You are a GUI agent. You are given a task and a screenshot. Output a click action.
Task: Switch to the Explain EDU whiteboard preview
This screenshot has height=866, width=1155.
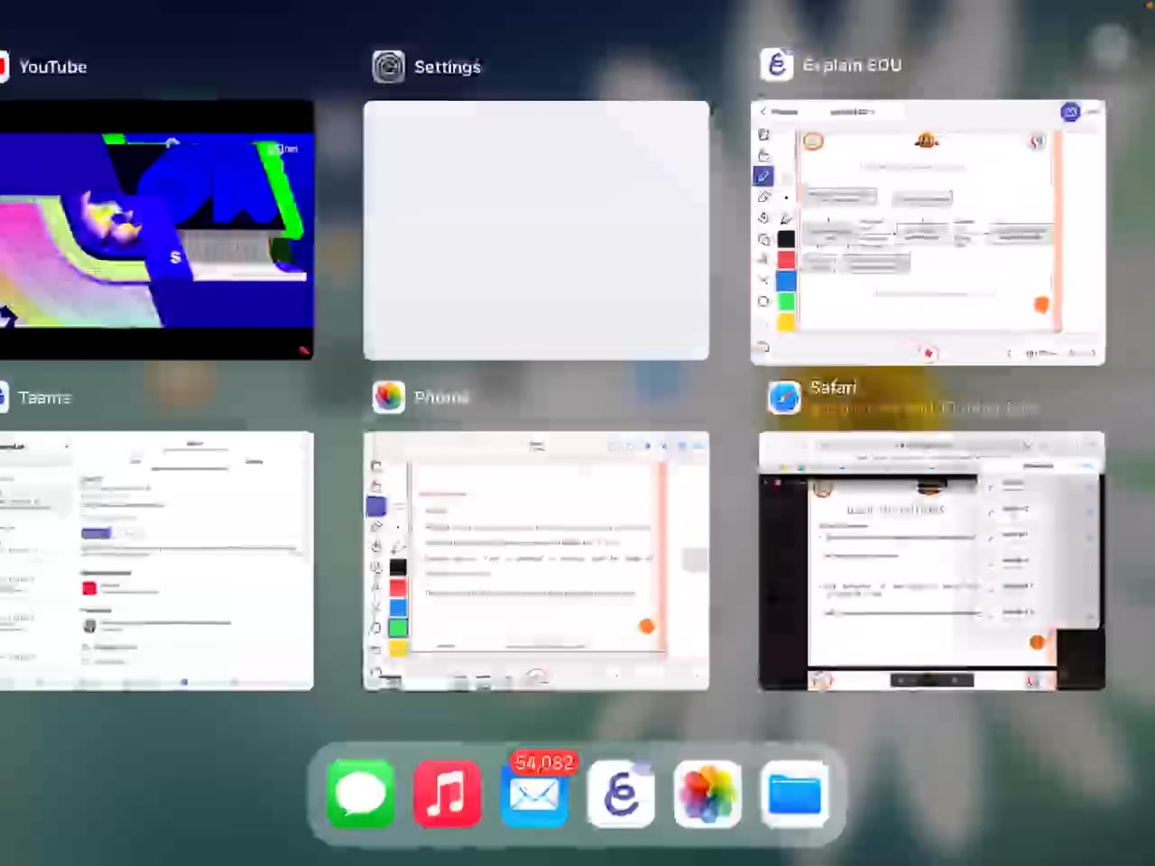coord(928,232)
